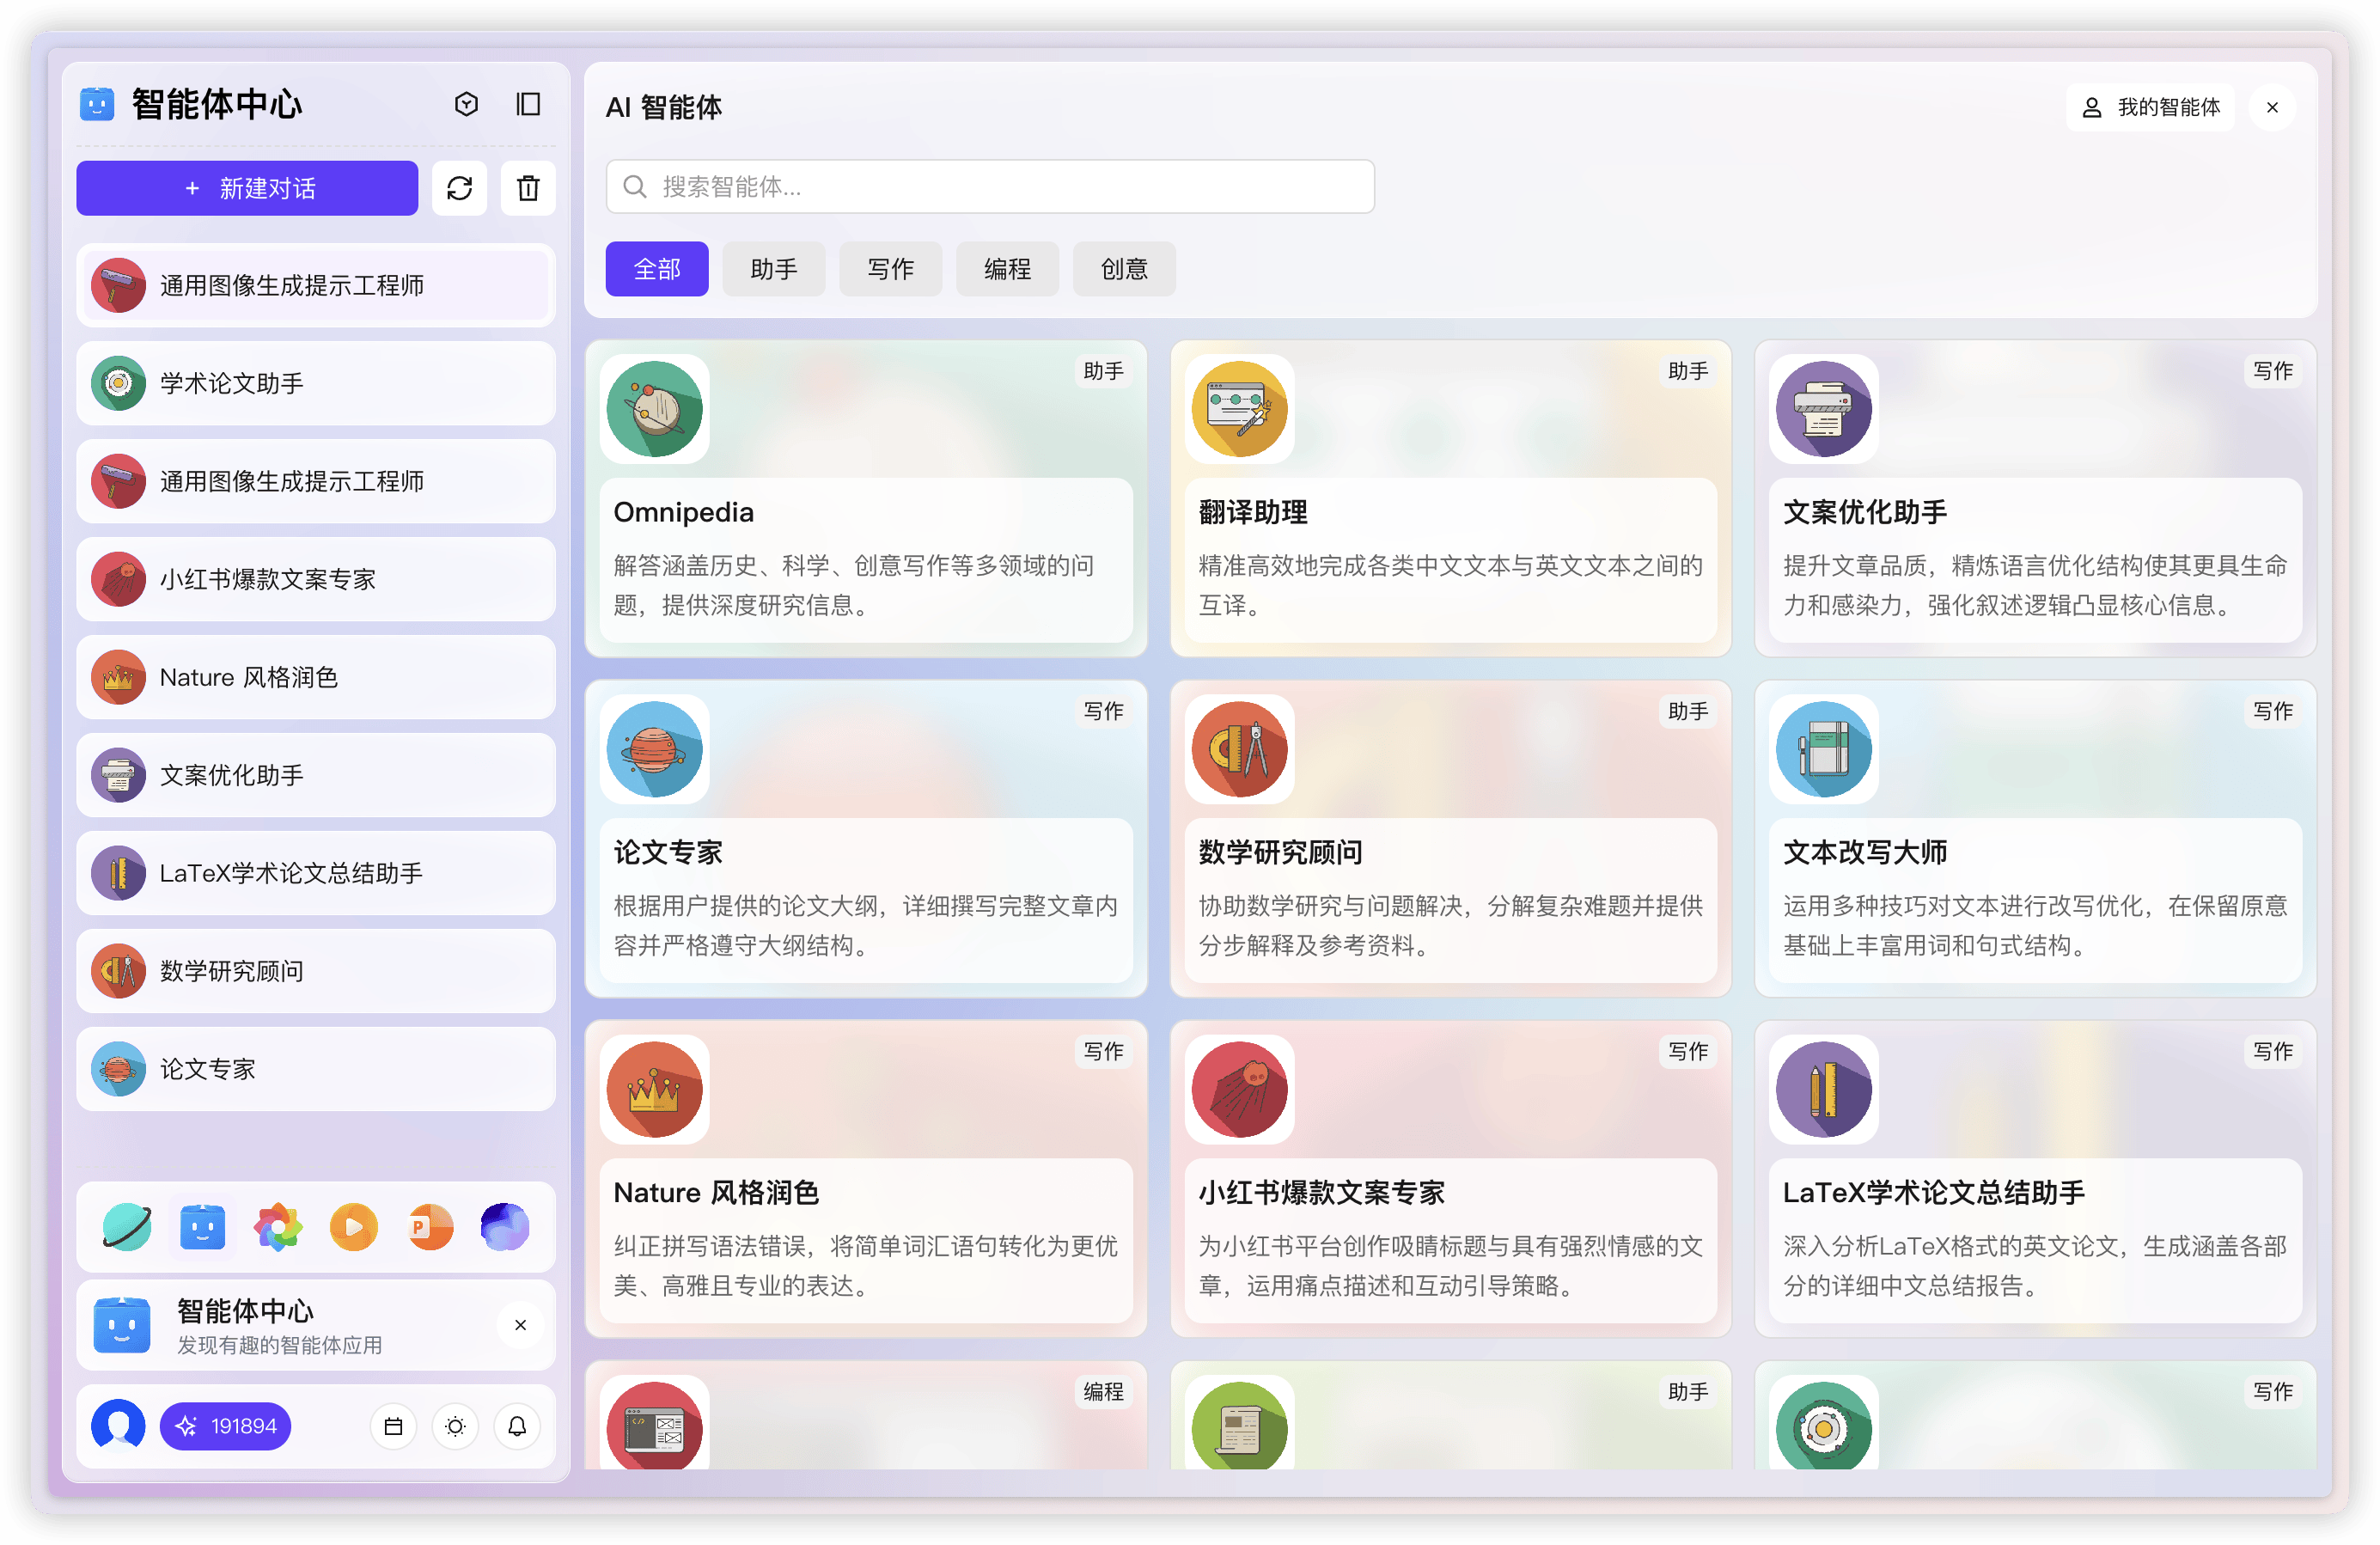
Task: Open the 论文专家 card title
Action: tap(668, 852)
